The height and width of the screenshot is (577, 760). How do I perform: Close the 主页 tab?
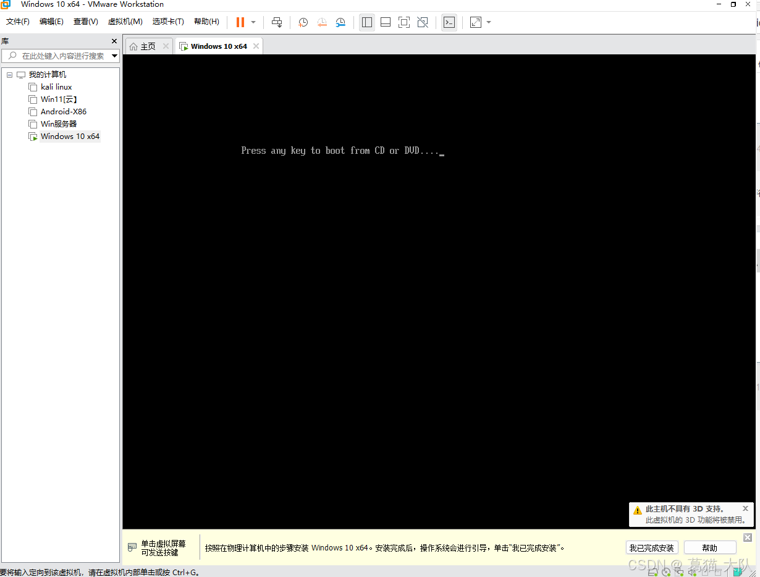(166, 46)
